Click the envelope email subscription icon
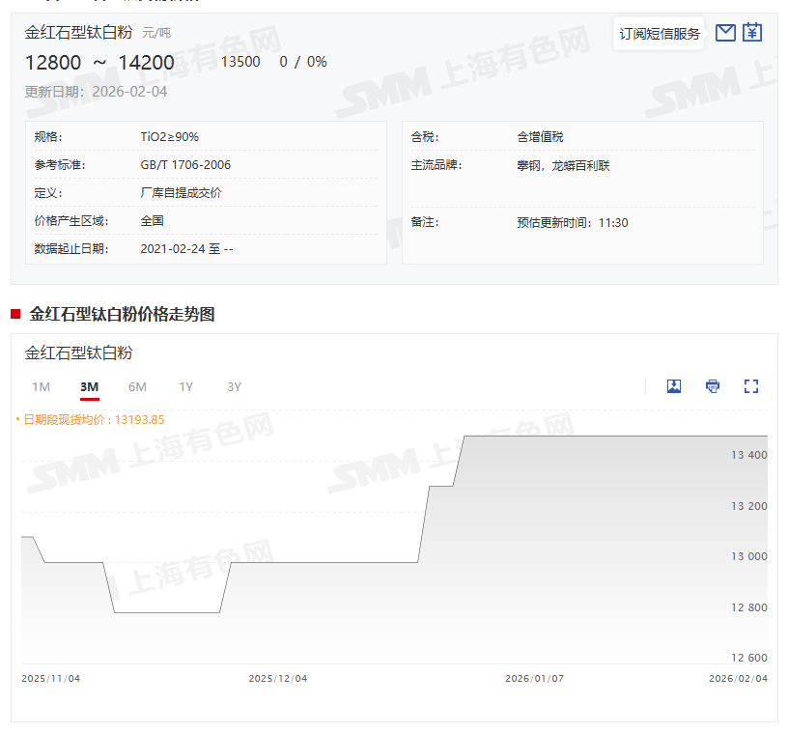The image size is (788, 733). [x=725, y=33]
